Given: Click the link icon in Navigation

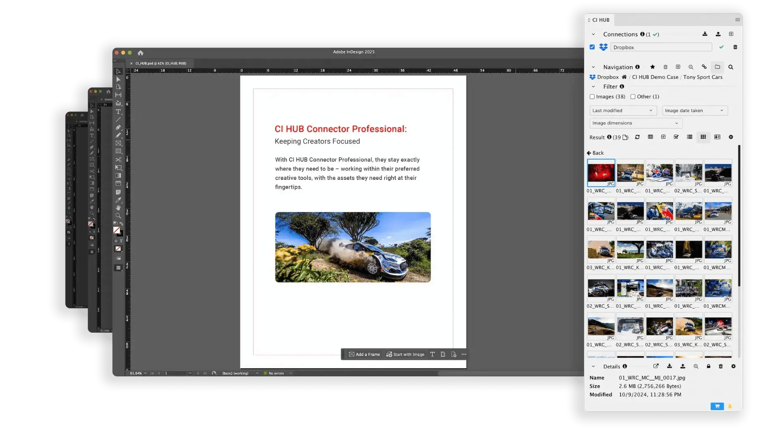Looking at the screenshot, I should pyautogui.click(x=704, y=67).
